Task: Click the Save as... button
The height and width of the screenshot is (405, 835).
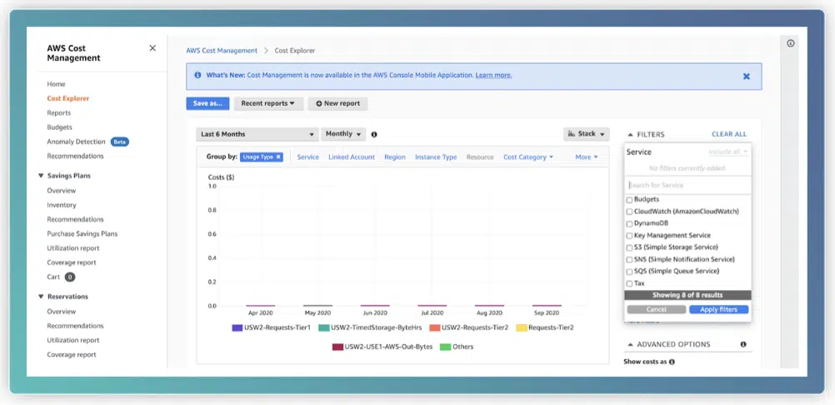Action: pyautogui.click(x=207, y=104)
